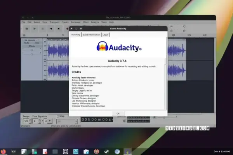Open the Tracks menu
Screen dimensions: 233x155
pos(65,22)
